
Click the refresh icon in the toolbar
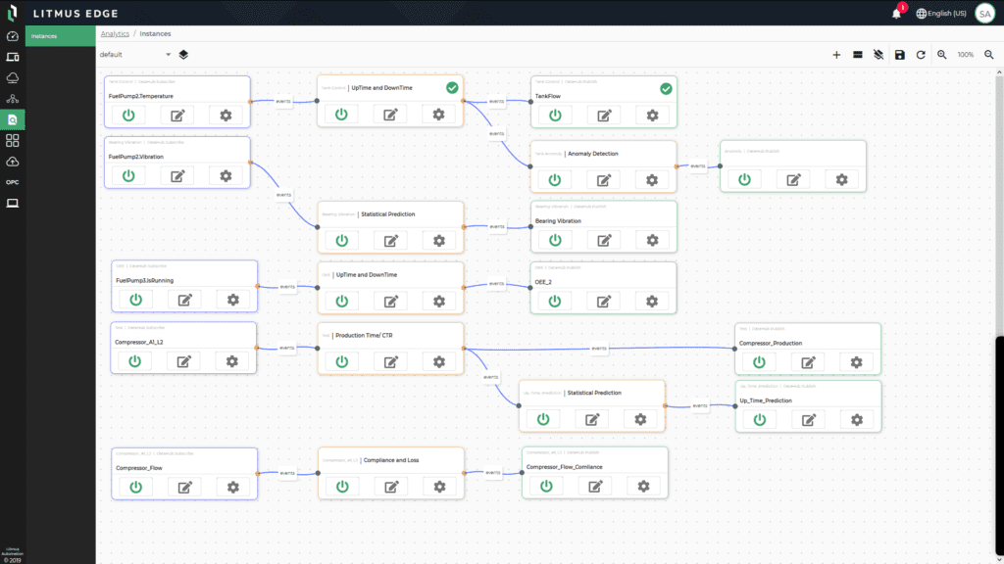[921, 55]
